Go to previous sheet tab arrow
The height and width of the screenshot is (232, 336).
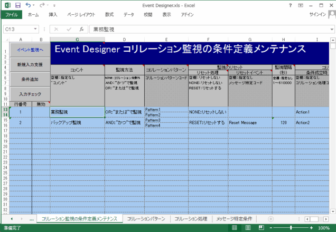click(12, 219)
